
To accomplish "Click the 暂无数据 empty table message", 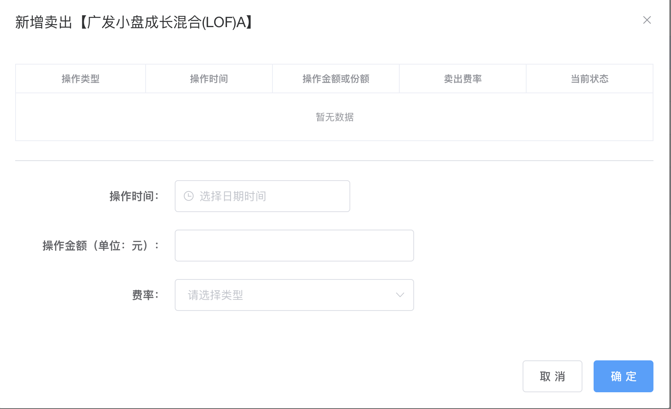I will pos(335,117).
